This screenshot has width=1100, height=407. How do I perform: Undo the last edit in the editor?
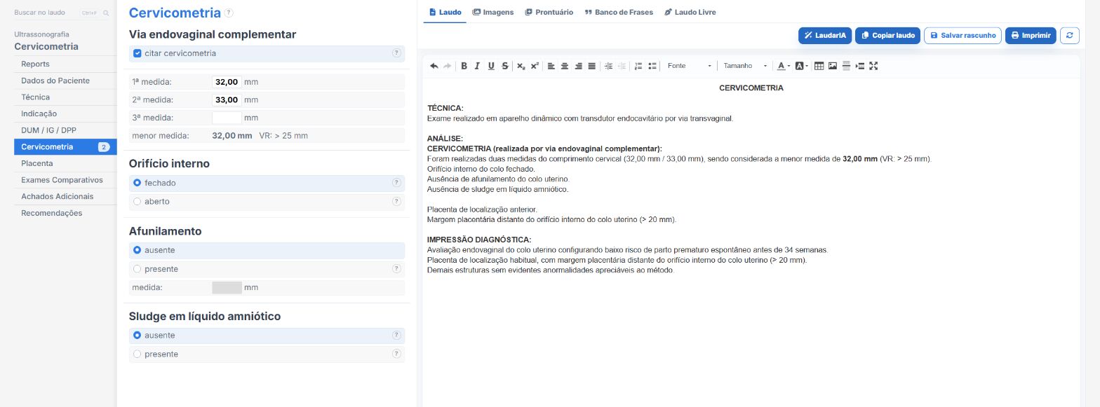[x=434, y=66]
